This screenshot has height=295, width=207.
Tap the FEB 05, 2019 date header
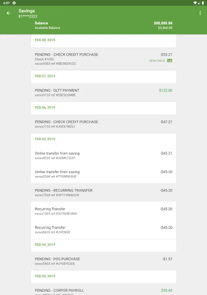45,139
